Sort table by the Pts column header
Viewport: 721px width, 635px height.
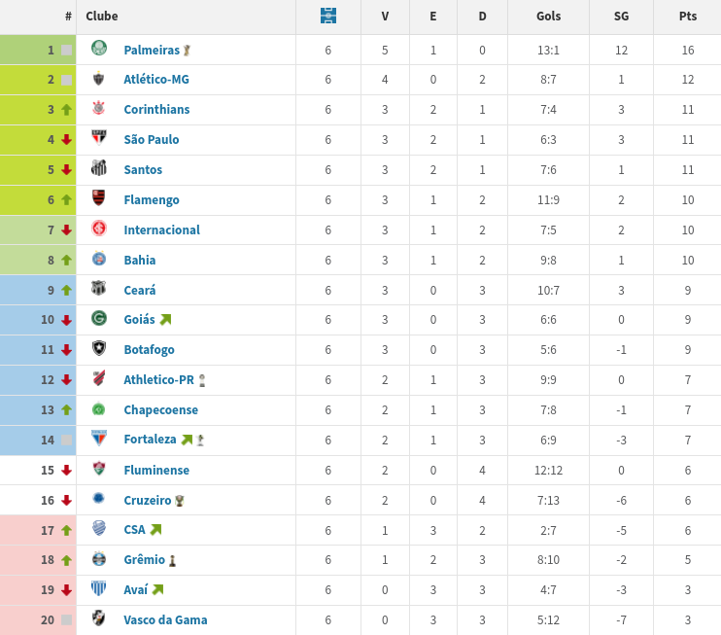click(x=687, y=17)
